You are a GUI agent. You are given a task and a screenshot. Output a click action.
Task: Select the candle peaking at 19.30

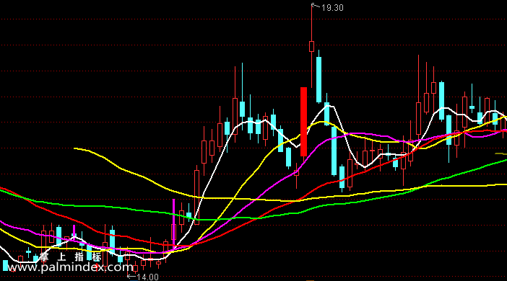click(312, 46)
